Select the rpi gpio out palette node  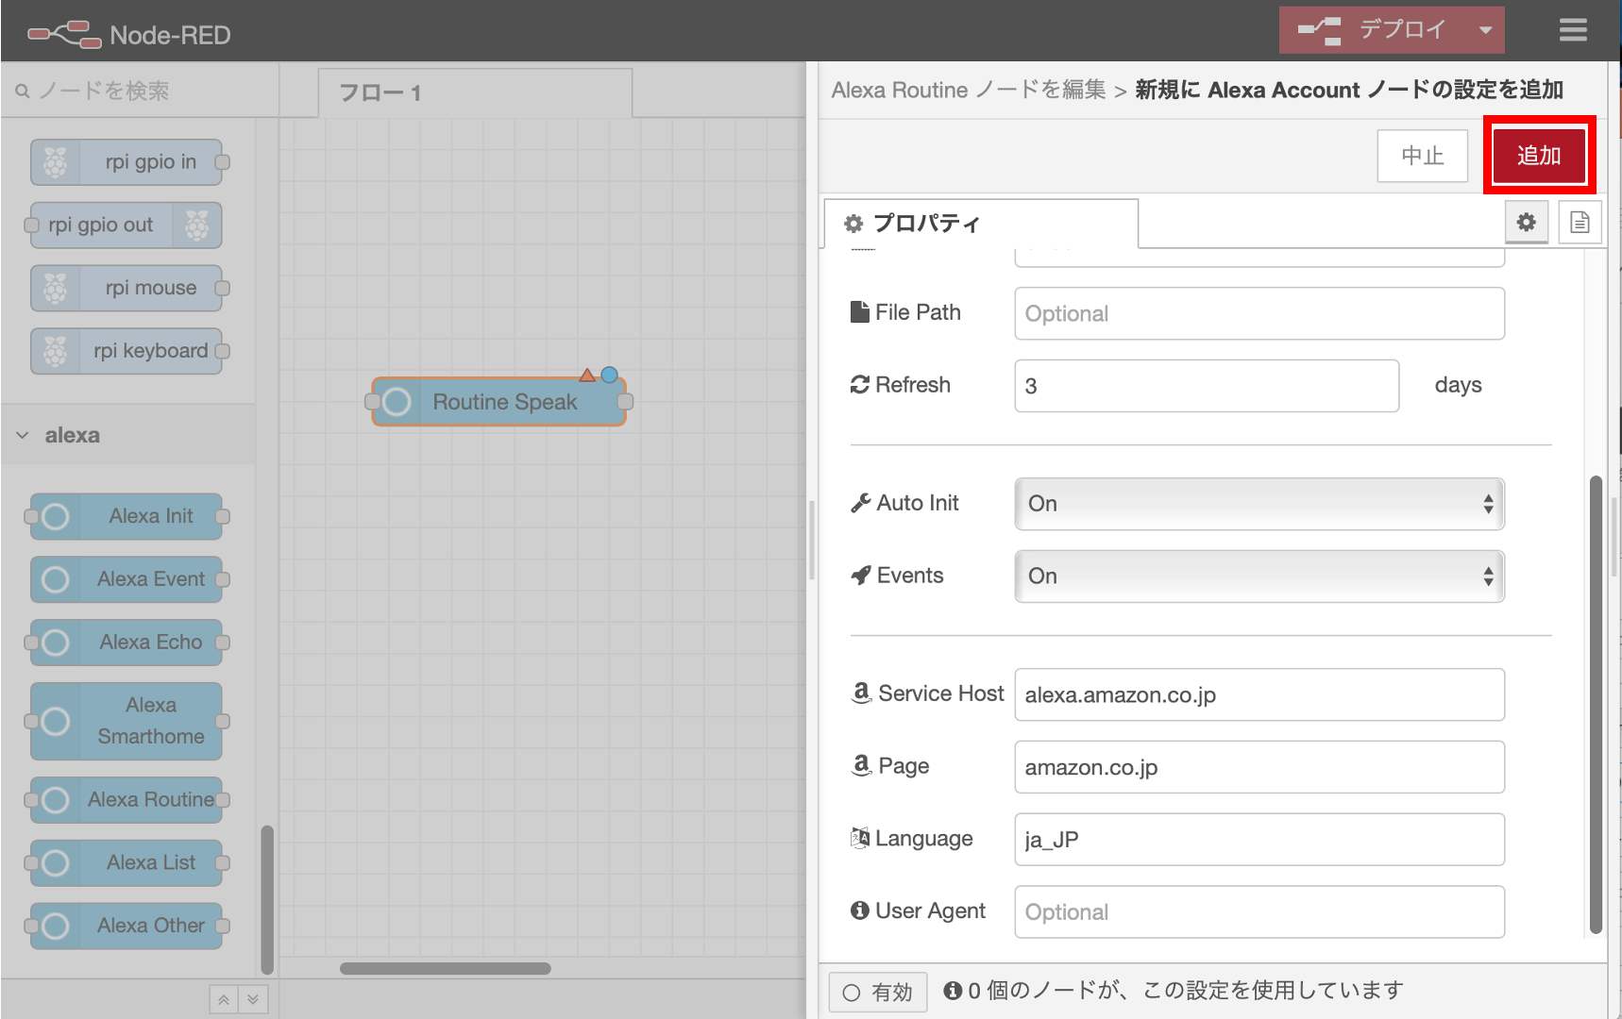click(127, 225)
